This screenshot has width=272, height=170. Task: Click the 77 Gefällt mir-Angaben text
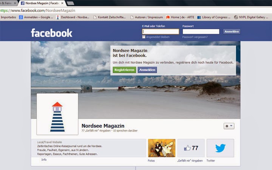coord(96,131)
